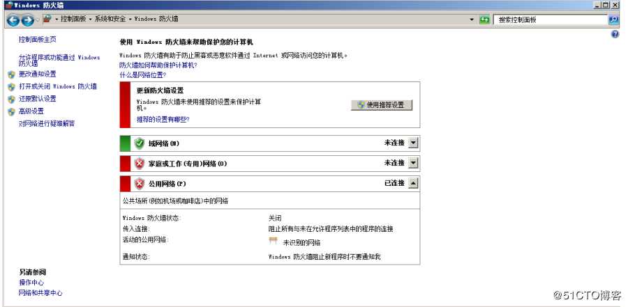Click the 关闭 firewall state value

pos(275,219)
